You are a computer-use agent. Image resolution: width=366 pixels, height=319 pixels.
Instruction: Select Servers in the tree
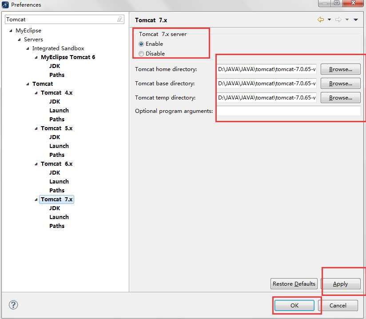click(33, 40)
